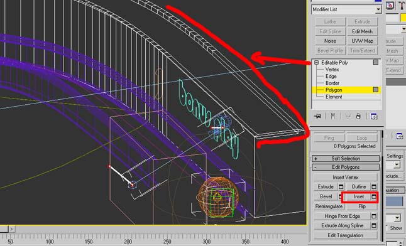Image resolution: width=406 pixels, height=246 pixels.
Task: Open dropdown arrow under Settings label
Action: [397, 164]
